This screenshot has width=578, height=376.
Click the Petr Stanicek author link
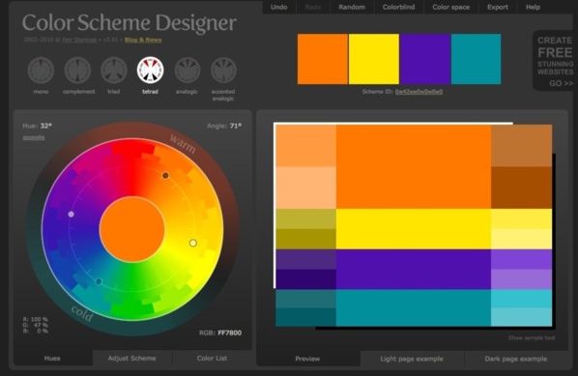pyautogui.click(x=79, y=40)
